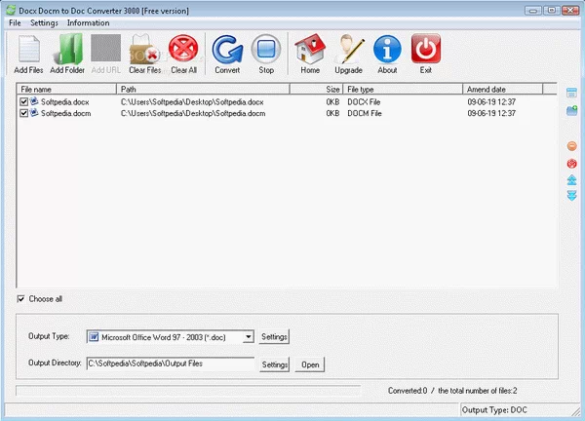Click the Clear Files toolbar icon
The width and height of the screenshot is (585, 421).
[144, 49]
